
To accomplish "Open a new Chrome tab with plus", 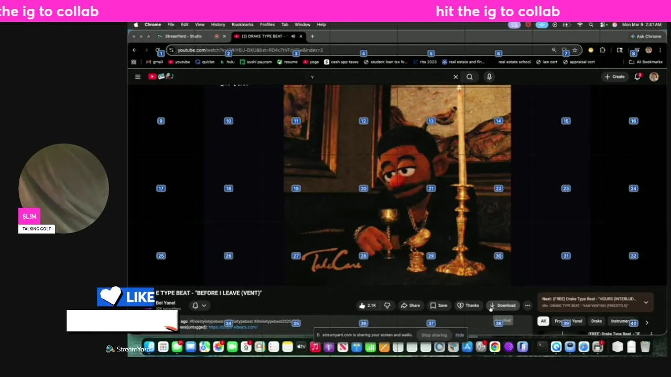I will coord(312,36).
